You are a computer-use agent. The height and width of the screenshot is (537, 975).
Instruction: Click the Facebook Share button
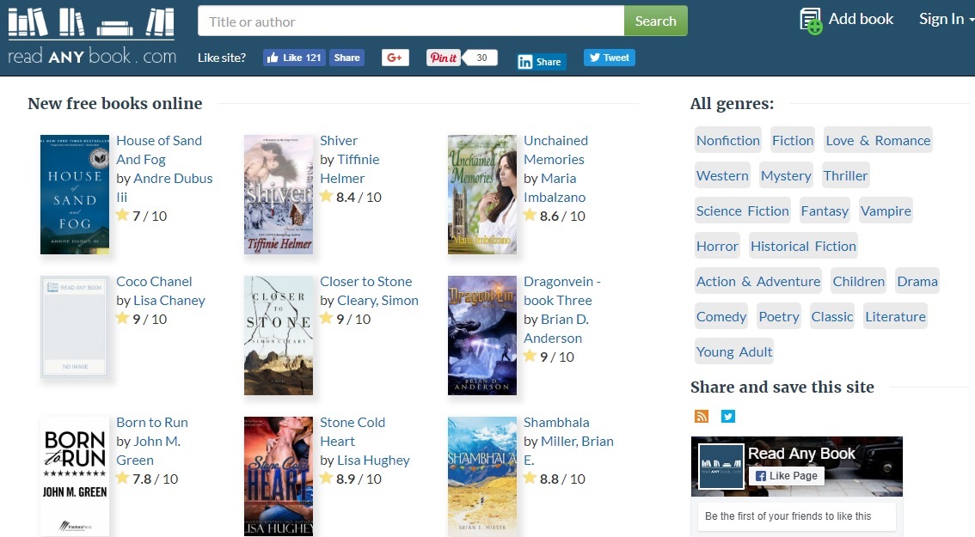[x=346, y=58]
